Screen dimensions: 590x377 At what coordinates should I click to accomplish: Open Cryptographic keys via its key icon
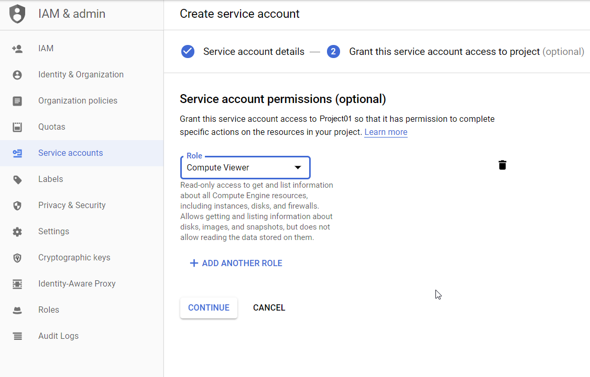17,257
